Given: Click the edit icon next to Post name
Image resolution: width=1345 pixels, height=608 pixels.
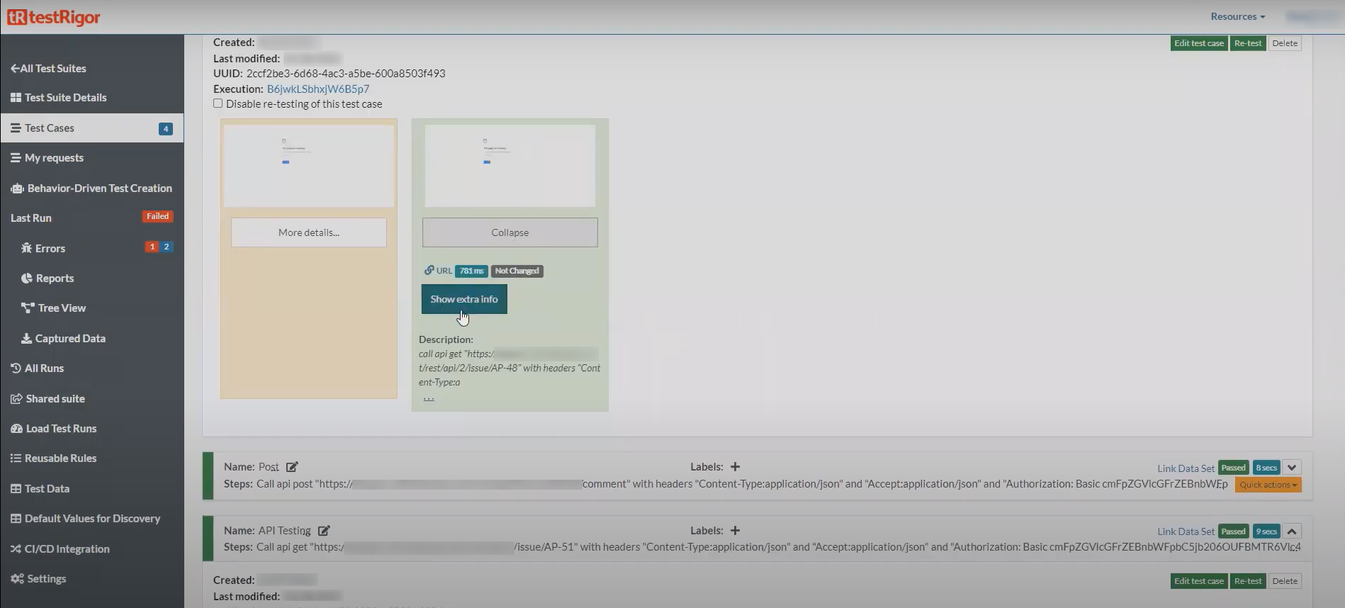Looking at the screenshot, I should [x=292, y=467].
